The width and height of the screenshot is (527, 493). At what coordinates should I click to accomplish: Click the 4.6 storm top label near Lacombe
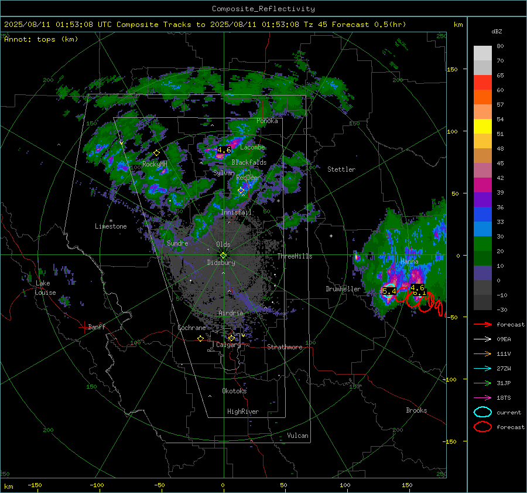coord(224,149)
